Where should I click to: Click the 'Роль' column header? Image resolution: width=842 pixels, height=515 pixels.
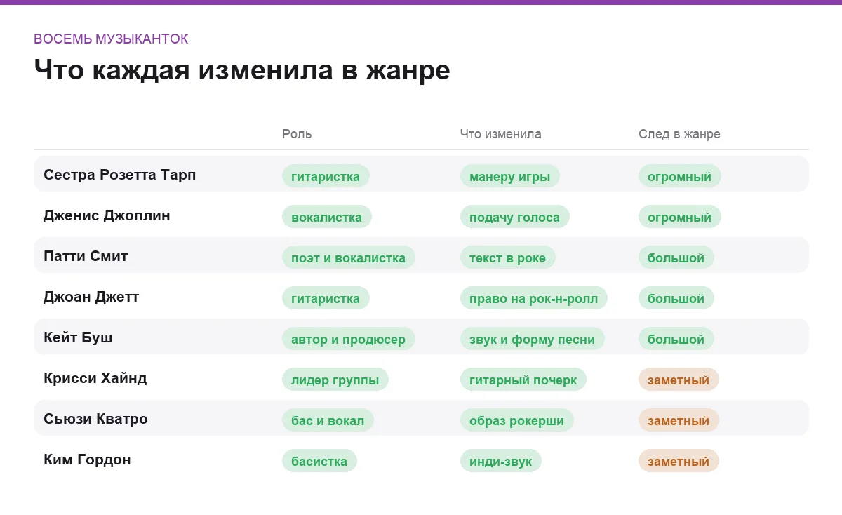(x=297, y=134)
